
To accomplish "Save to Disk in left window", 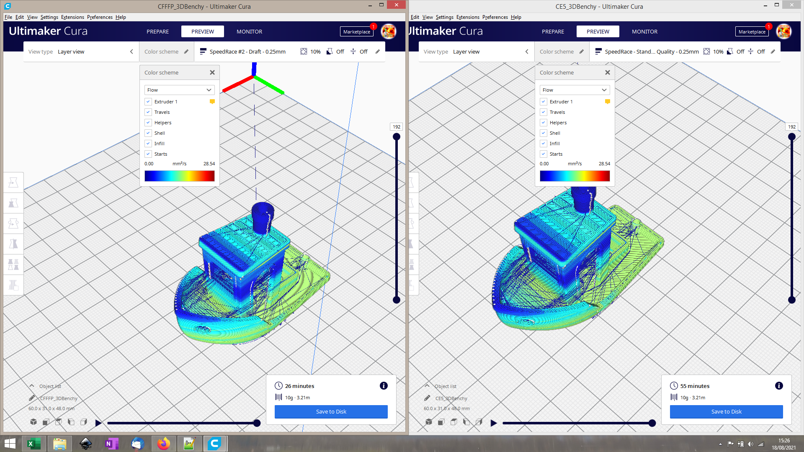I will click(x=331, y=411).
